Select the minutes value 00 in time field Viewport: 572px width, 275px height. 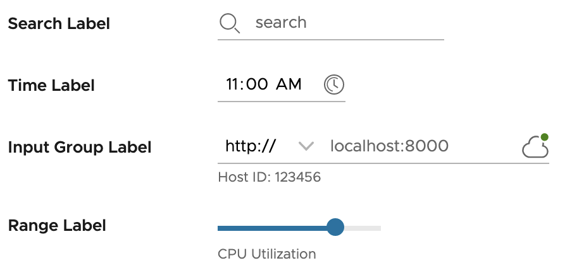(256, 85)
